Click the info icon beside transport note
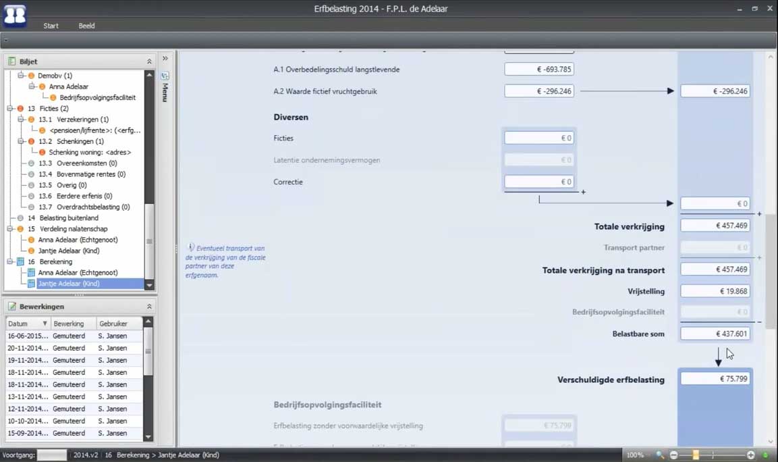Image resolution: width=778 pixels, height=462 pixels. [x=191, y=248]
